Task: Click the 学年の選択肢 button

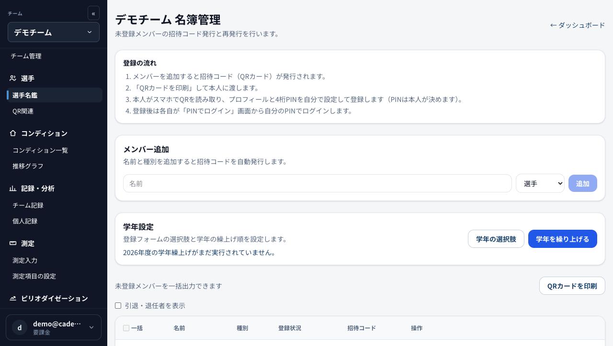Action: tap(496, 239)
